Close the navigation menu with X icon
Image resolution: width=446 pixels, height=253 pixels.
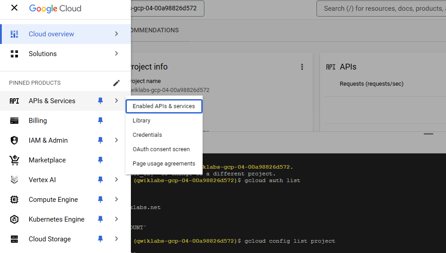14,8
